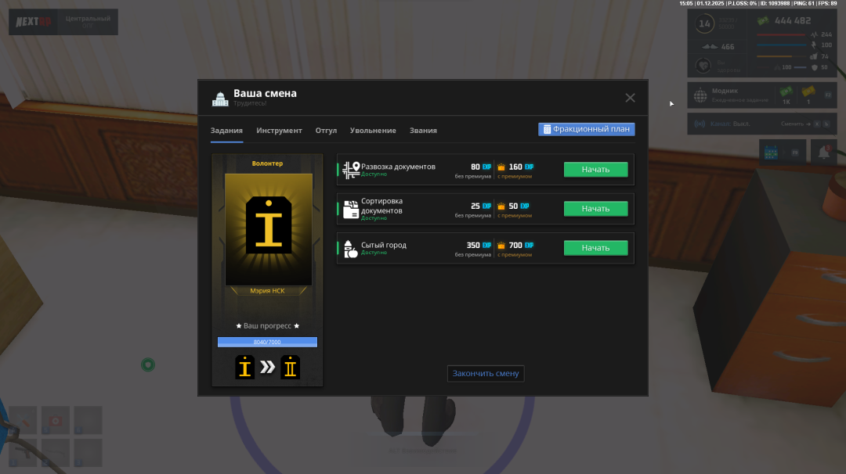Switch to the Инструмент tab
Image resolution: width=846 pixels, height=474 pixels.
(279, 131)
